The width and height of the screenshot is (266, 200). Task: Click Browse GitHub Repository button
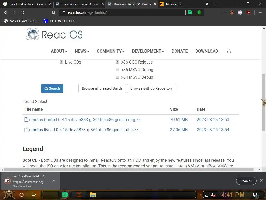click(x=151, y=89)
